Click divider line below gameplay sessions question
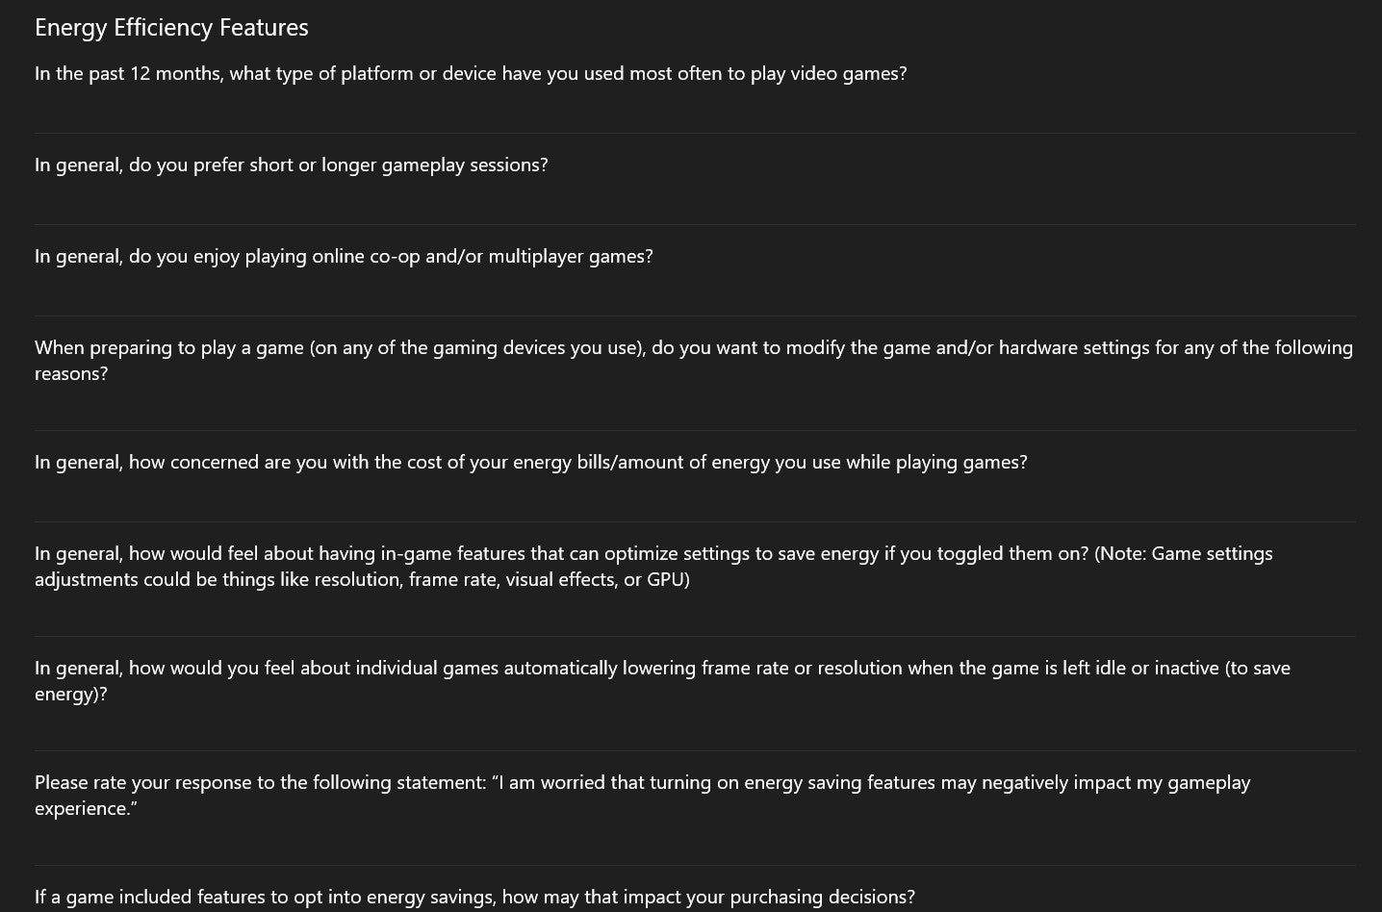Screen dimensions: 1382x912 (695, 225)
